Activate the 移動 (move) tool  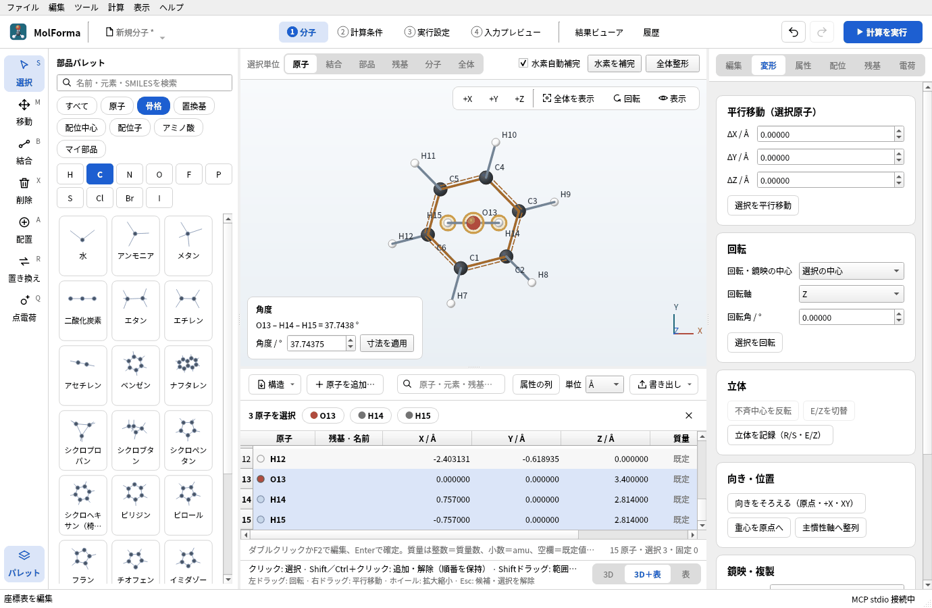coord(24,112)
